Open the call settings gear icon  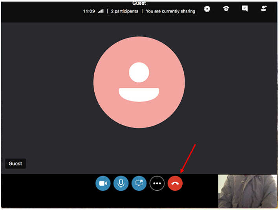(x=207, y=9)
